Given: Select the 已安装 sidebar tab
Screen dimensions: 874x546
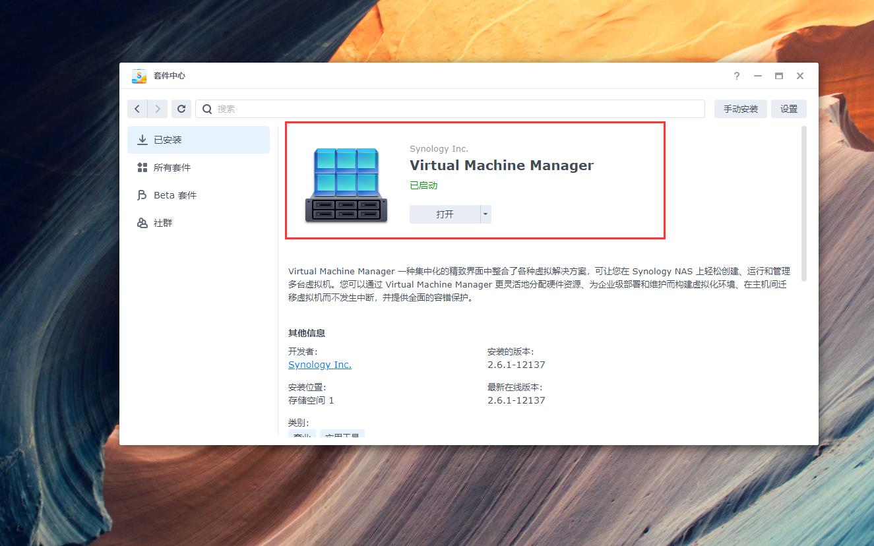Looking at the screenshot, I should pos(199,140).
